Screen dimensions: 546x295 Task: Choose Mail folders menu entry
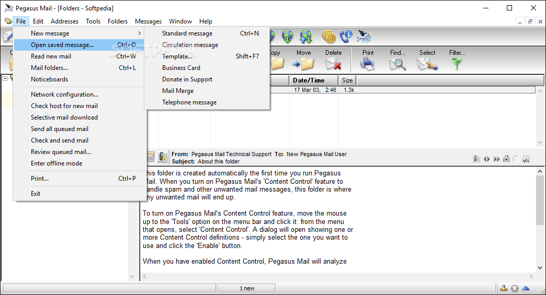(79, 68)
